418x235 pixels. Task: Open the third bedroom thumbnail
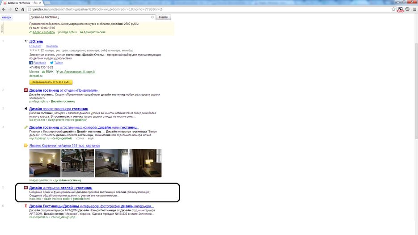point(111,163)
